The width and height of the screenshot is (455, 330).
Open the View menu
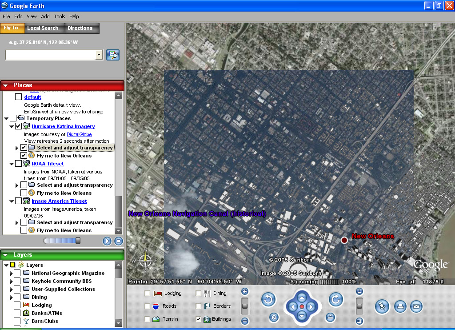click(x=32, y=16)
